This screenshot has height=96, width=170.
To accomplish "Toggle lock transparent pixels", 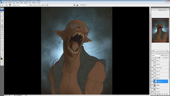I will 155,58.
